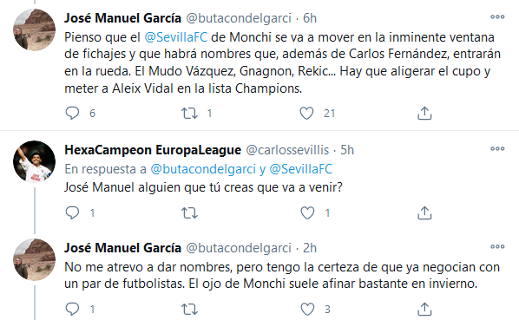This screenshot has height=320, width=519.
Task: Open @SevillaFC mention in first tweet
Action: 176,37
